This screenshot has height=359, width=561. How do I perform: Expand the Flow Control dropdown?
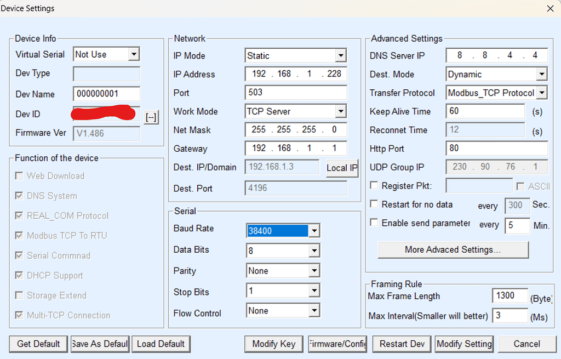click(314, 311)
